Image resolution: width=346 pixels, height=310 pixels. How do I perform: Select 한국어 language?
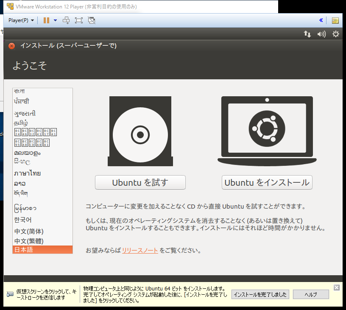click(42, 220)
